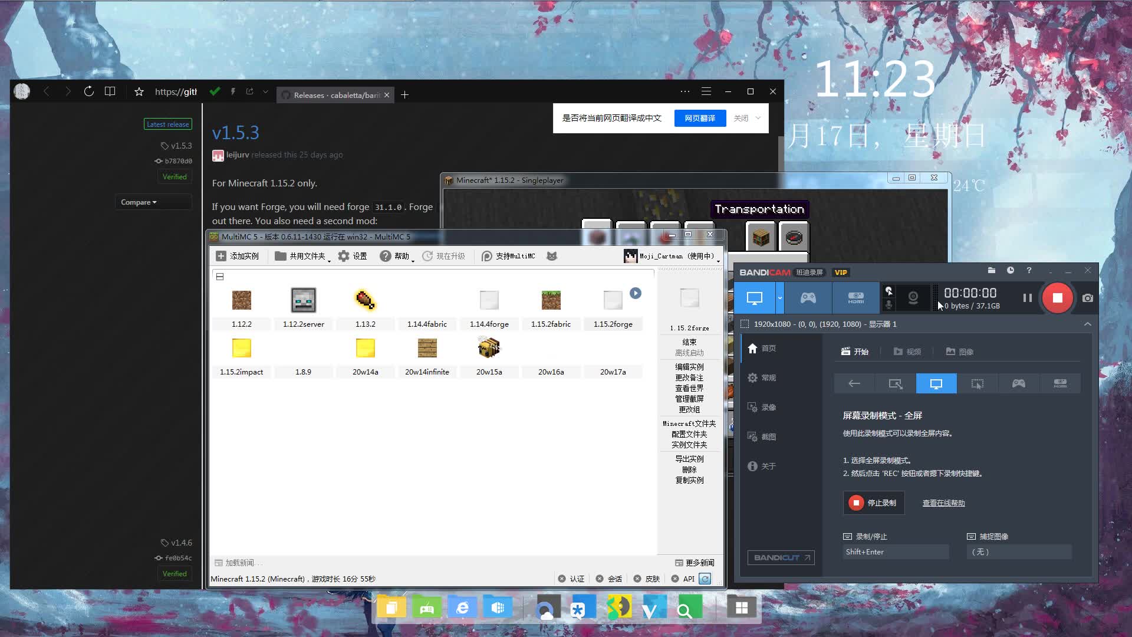Image resolution: width=1132 pixels, height=637 pixels.
Task: Click the Bandicam screenshot camera icon
Action: point(1088,298)
